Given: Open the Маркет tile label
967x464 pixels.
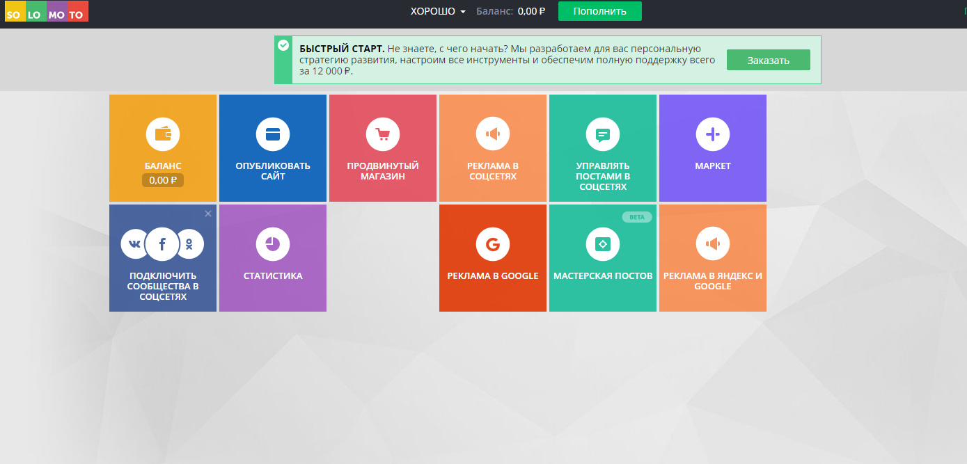Looking at the screenshot, I should click(x=713, y=166).
